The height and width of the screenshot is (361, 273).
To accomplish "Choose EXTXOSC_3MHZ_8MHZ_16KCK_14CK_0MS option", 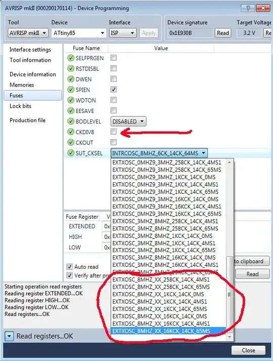I will (x=168, y=257).
